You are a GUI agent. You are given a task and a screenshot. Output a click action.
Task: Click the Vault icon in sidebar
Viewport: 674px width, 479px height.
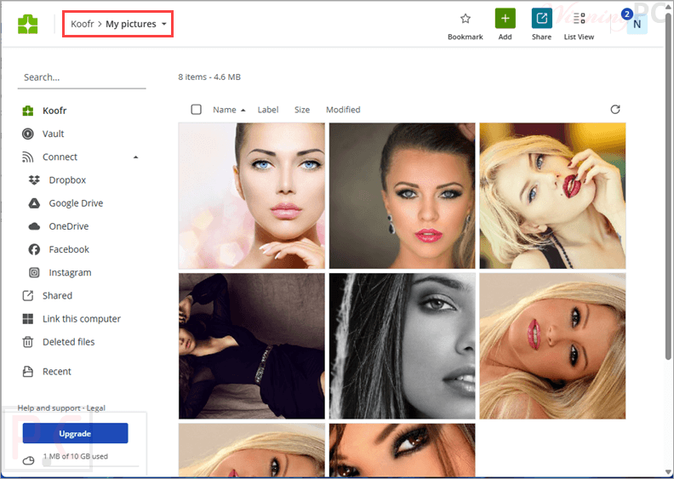coord(28,134)
